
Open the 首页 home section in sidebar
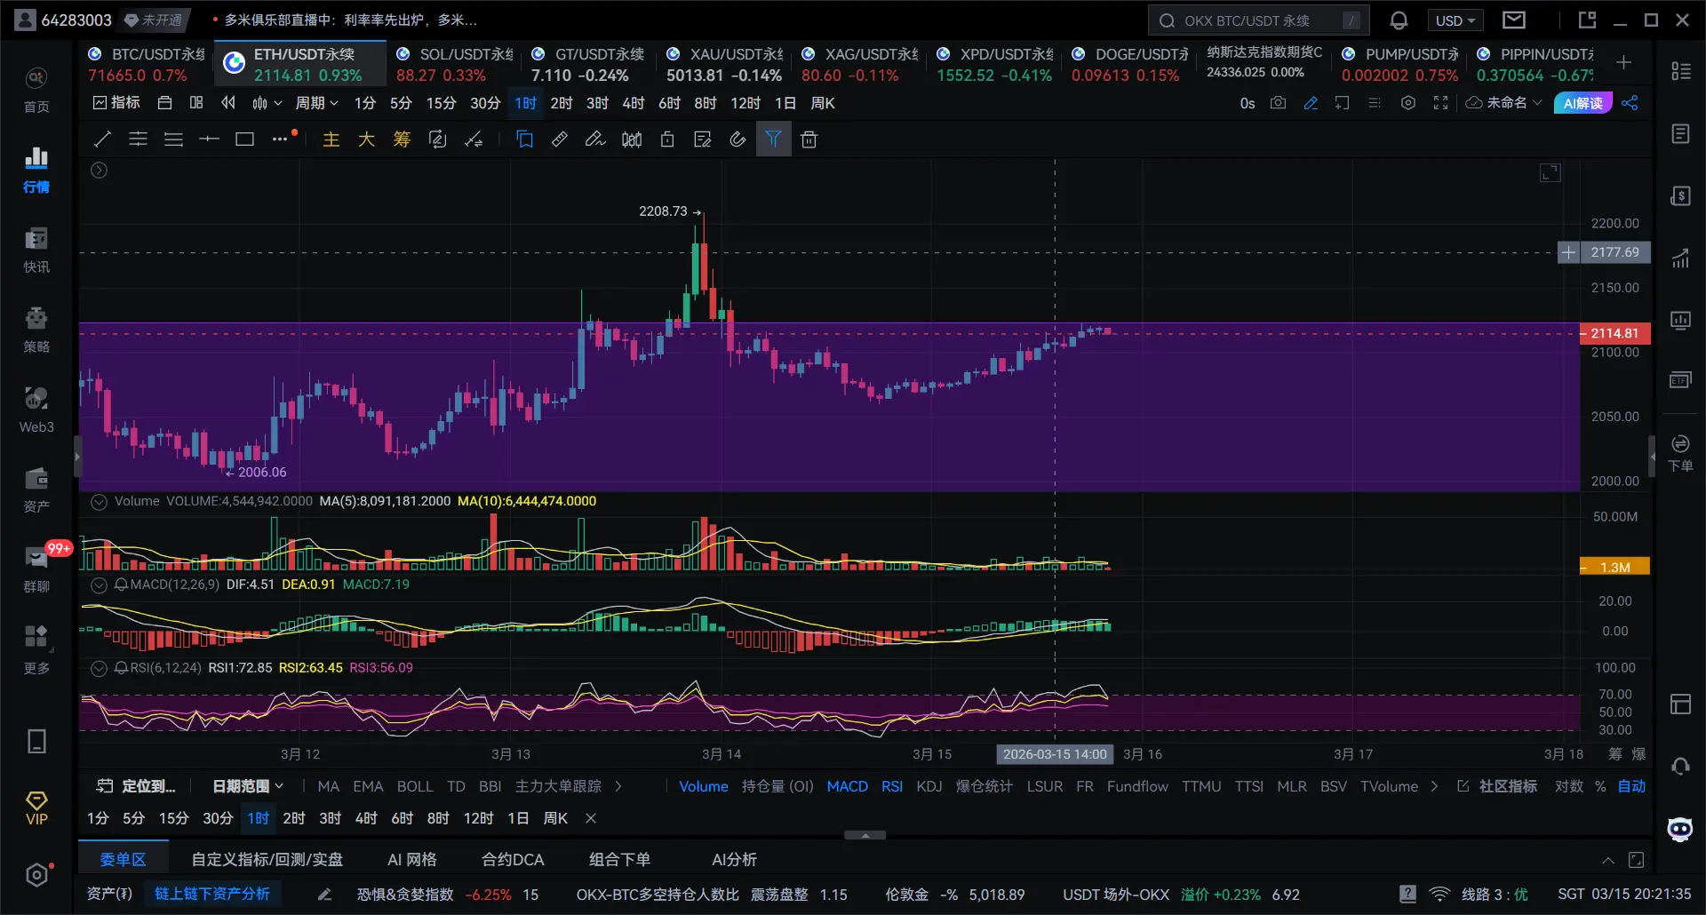36,90
